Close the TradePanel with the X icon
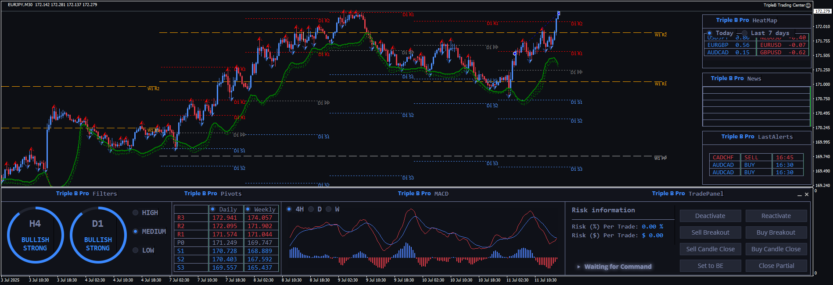The height and width of the screenshot is (285, 833). [x=807, y=194]
